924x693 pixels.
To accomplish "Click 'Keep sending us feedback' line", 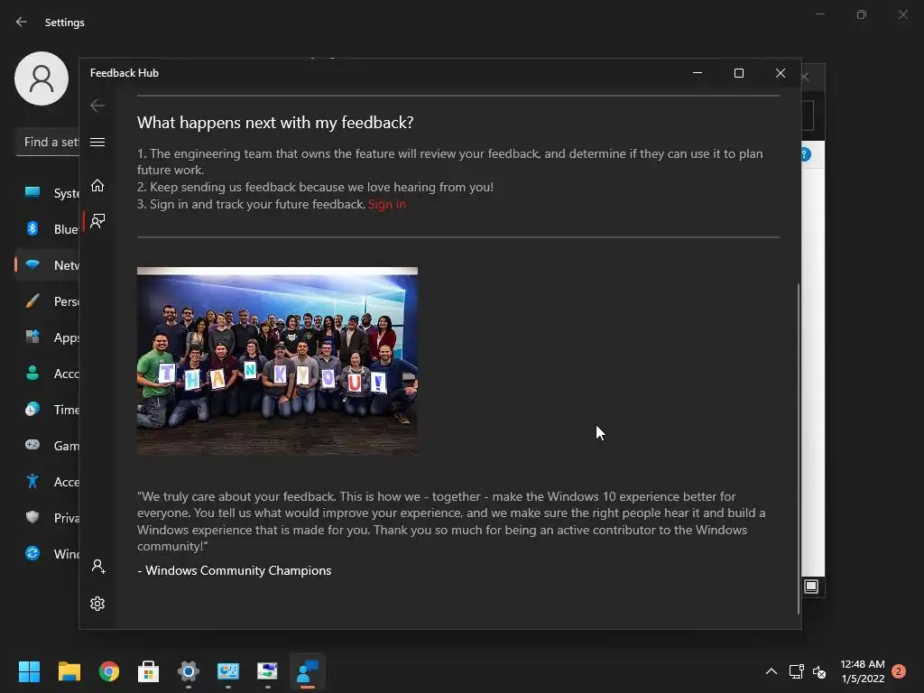I will [315, 187].
